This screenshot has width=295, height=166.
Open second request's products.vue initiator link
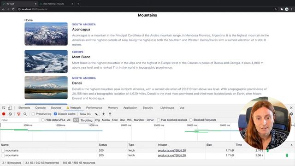pyautogui.click(x=172, y=155)
